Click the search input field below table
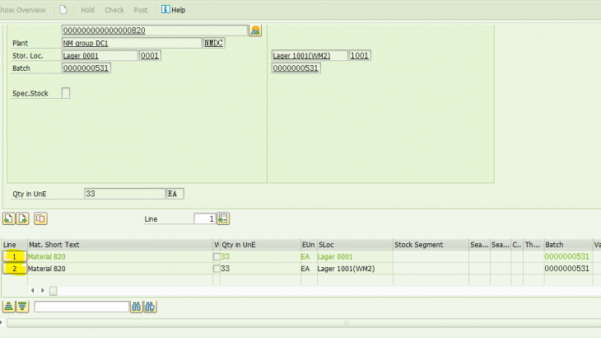This screenshot has width=601, height=338. click(81, 307)
